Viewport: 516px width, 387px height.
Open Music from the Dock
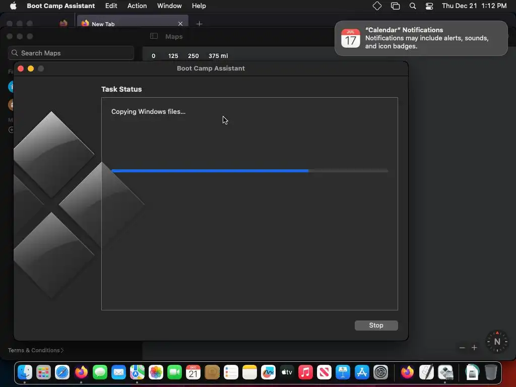tap(305, 372)
